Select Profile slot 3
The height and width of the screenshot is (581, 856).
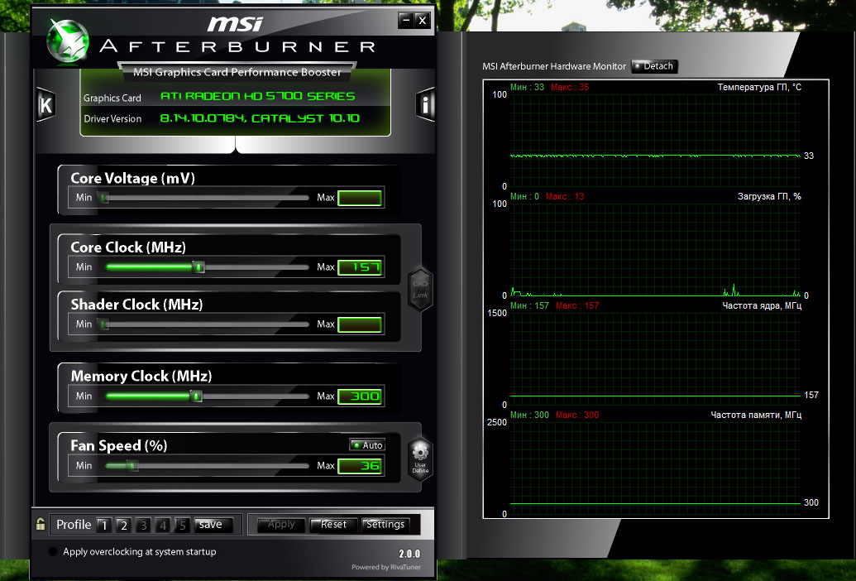pyautogui.click(x=144, y=526)
